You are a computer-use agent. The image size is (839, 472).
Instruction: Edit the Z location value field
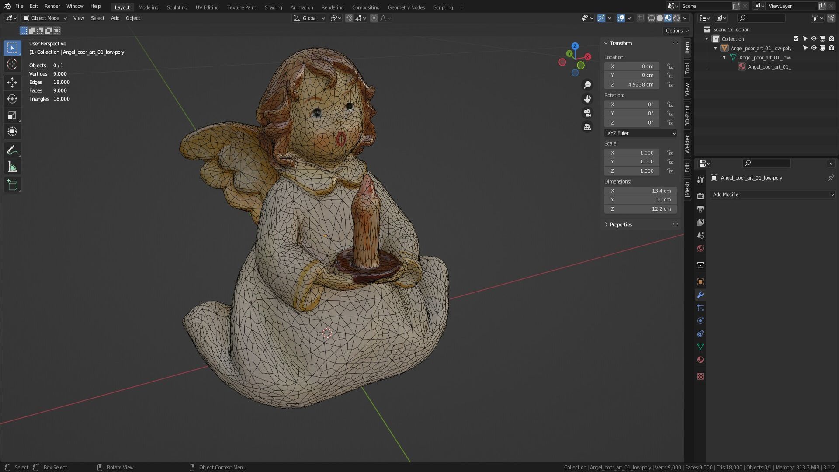click(x=631, y=84)
